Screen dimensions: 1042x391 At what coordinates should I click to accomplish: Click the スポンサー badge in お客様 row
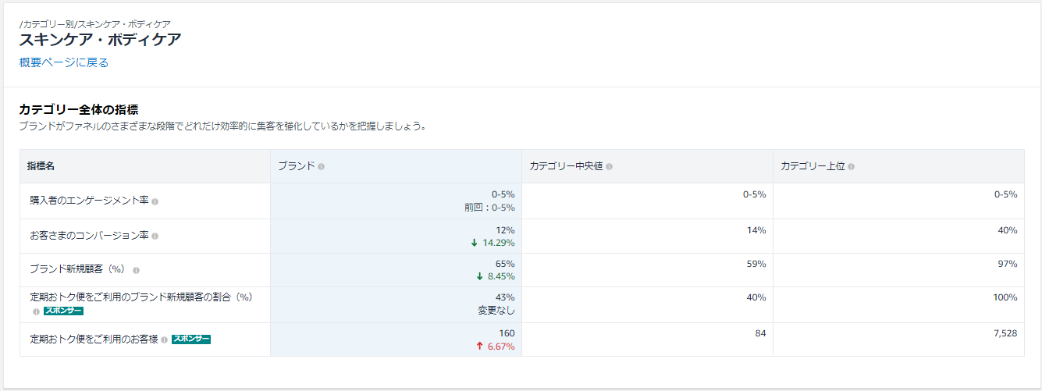pyautogui.click(x=191, y=339)
